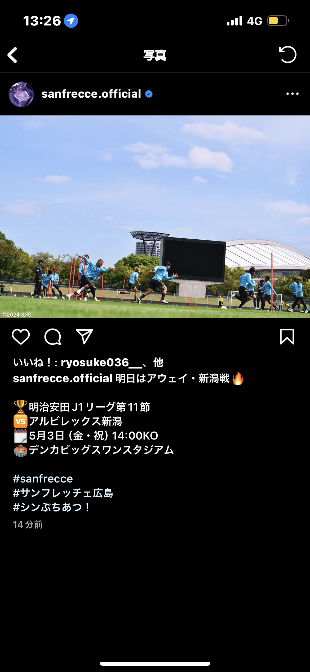The image size is (310, 672).
Task: Tap sanfrecce.official name in the caption
Action: (x=63, y=378)
